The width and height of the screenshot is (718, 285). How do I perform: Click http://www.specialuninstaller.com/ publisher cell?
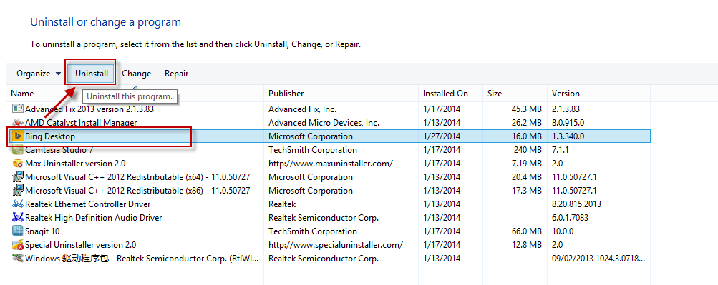click(336, 245)
